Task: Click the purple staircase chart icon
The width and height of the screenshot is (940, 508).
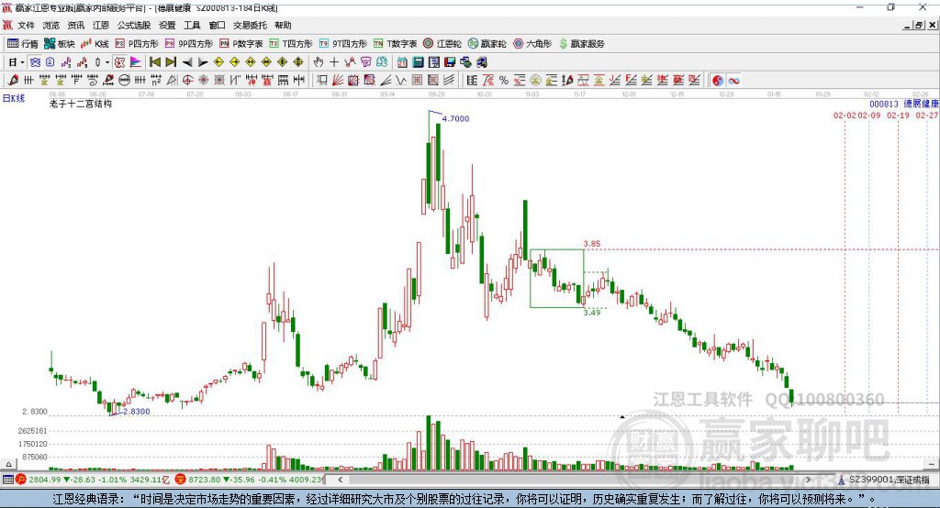Action: pos(66,62)
